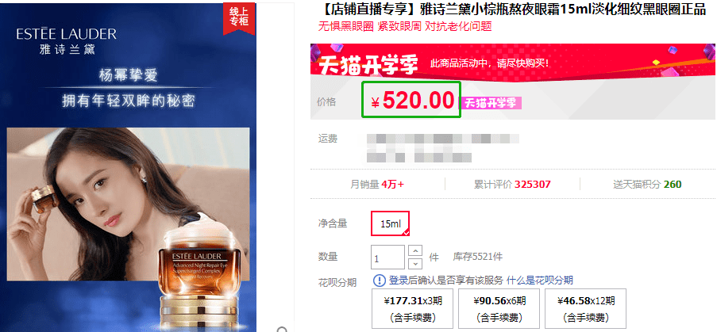Choose ¥177.31x3期 installment plan
717x332 pixels.
413,309
